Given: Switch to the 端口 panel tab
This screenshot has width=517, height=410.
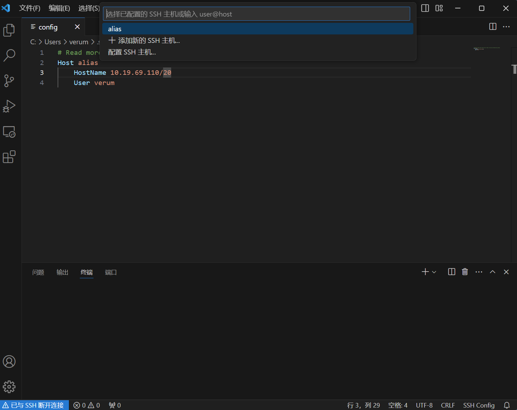Looking at the screenshot, I should pos(111,272).
